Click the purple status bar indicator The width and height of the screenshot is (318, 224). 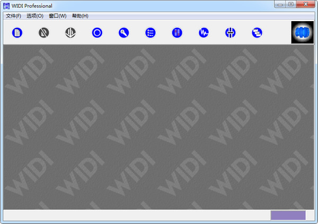coord(288,216)
